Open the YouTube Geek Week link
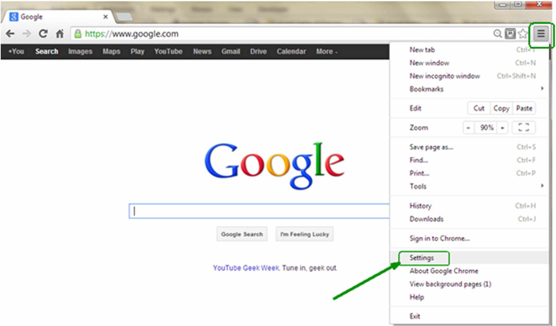Viewport: 556px width, 326px height. click(x=246, y=268)
